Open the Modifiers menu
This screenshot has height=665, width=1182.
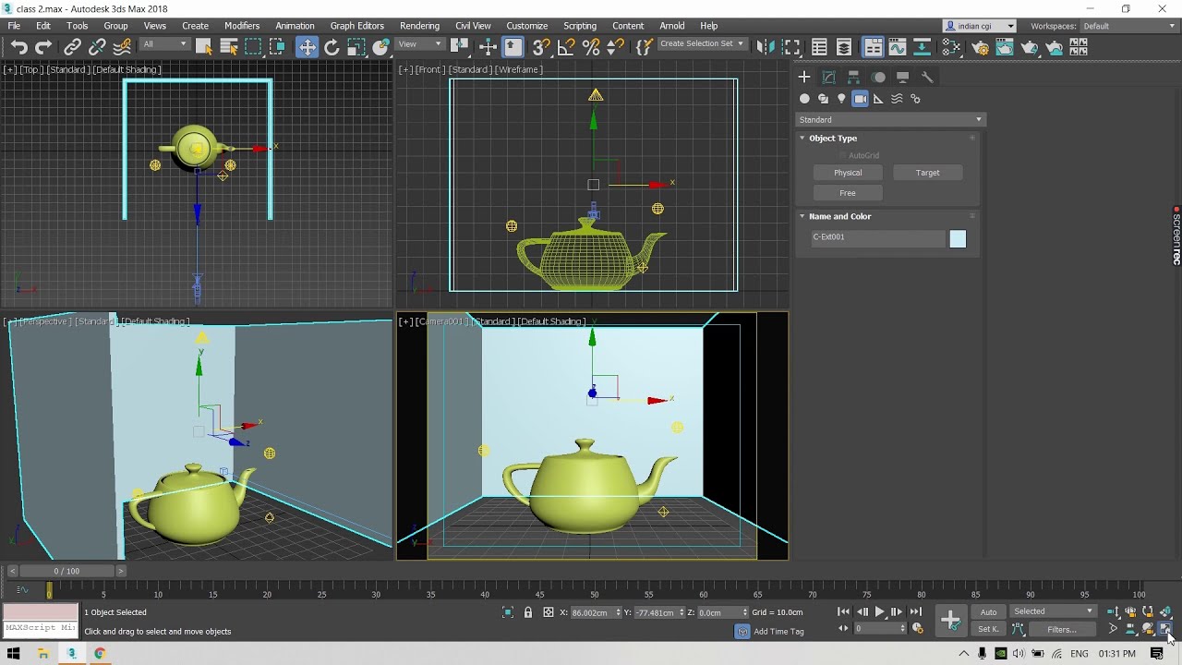coord(242,26)
